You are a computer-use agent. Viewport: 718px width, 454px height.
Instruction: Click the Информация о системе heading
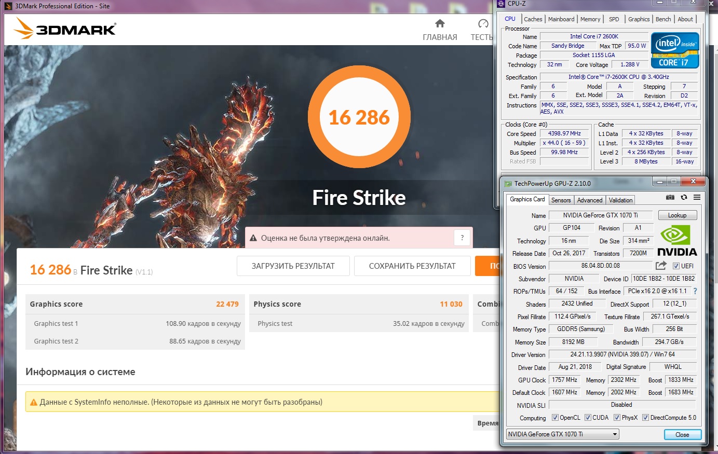pyautogui.click(x=80, y=372)
